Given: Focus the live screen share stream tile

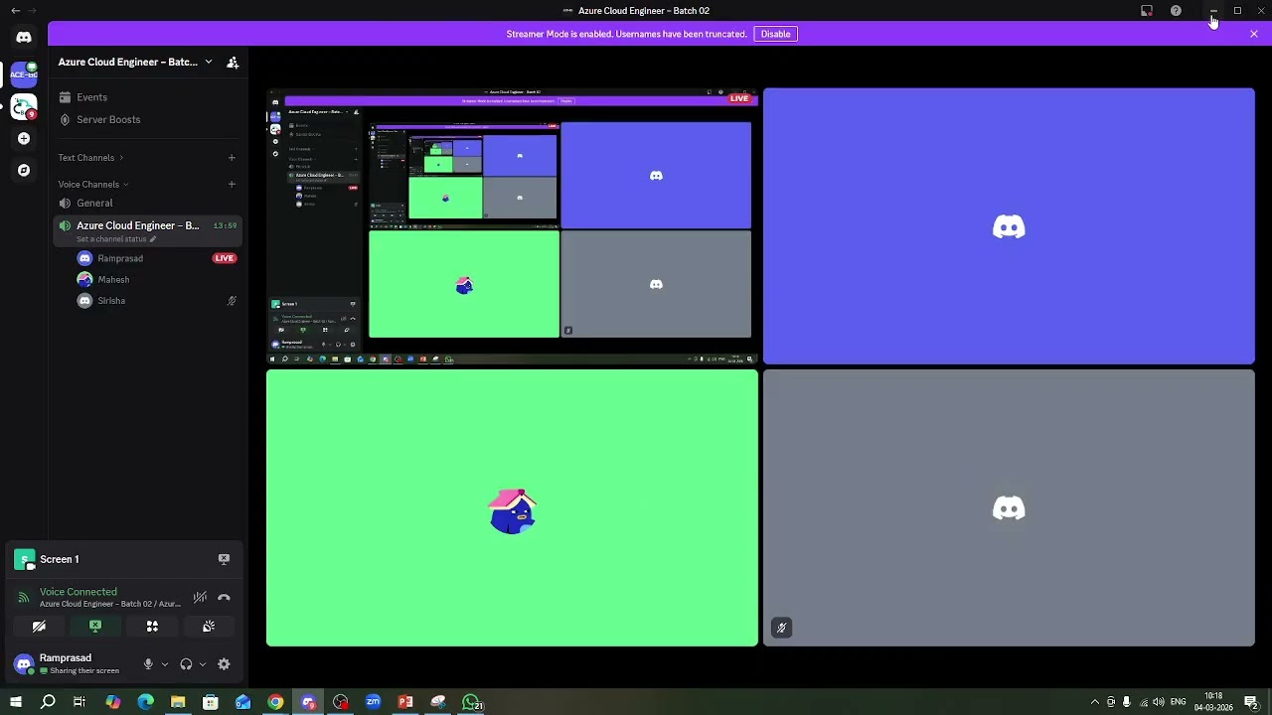Looking at the screenshot, I should pos(512,226).
